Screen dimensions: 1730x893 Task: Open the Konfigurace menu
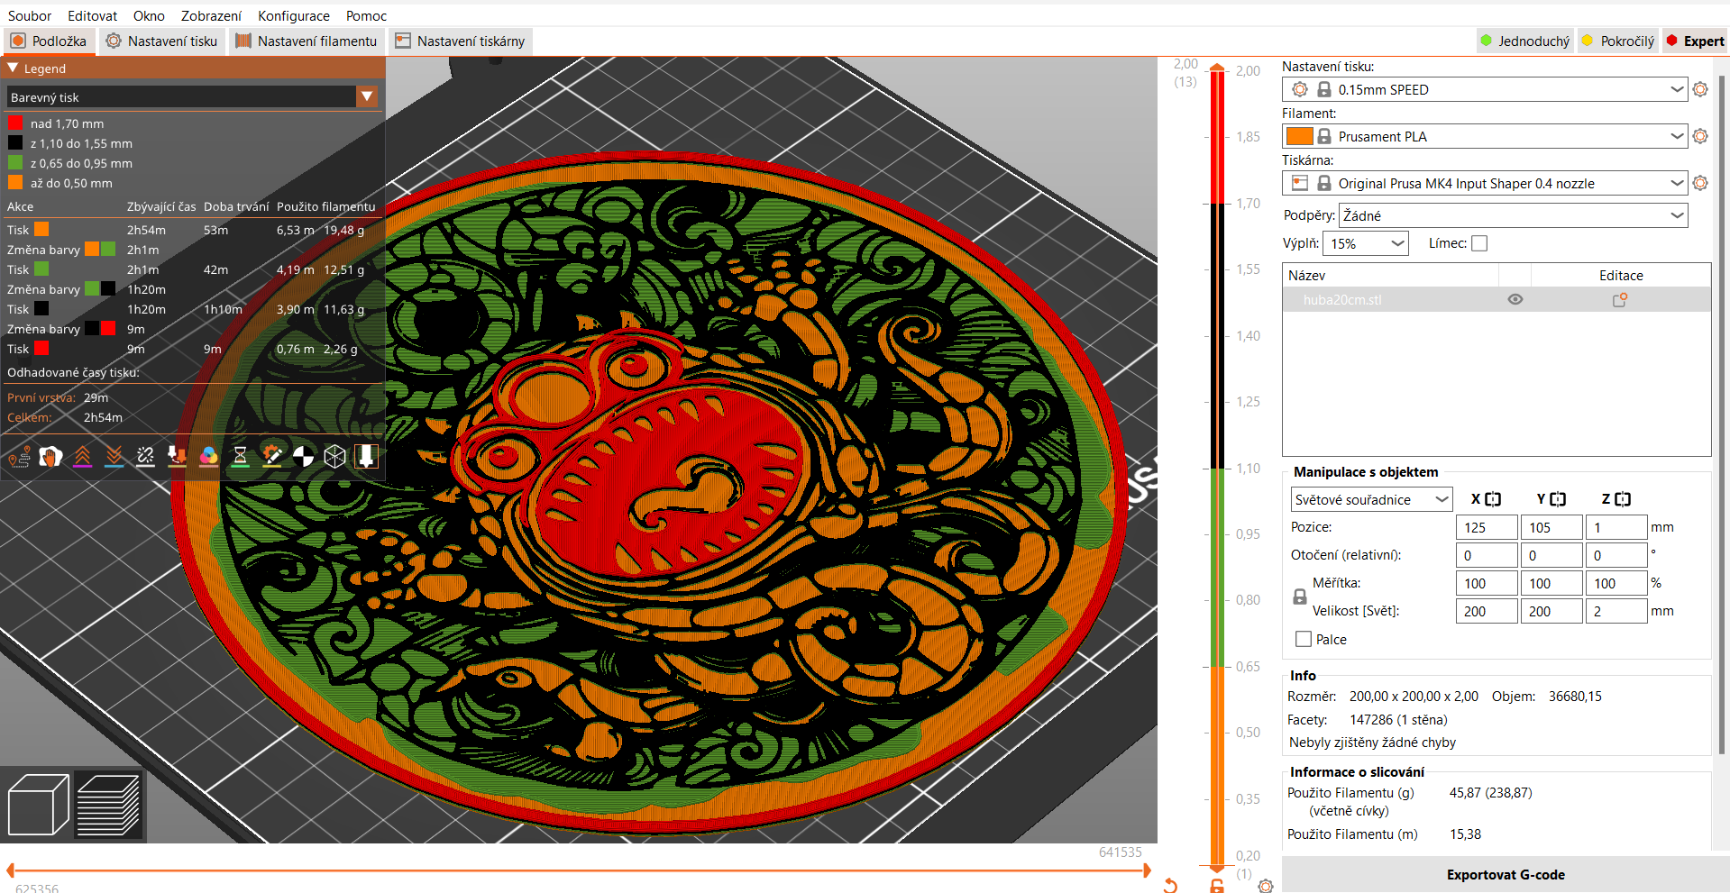pyautogui.click(x=294, y=15)
